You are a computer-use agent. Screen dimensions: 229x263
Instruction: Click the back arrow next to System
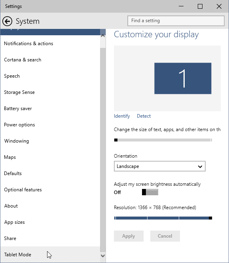(7, 21)
